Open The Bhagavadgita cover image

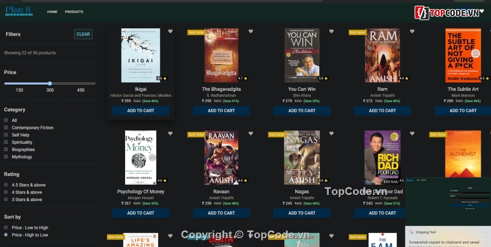221,55
